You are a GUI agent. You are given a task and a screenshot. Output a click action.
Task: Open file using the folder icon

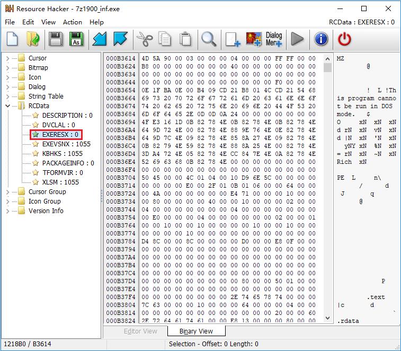(x=33, y=39)
